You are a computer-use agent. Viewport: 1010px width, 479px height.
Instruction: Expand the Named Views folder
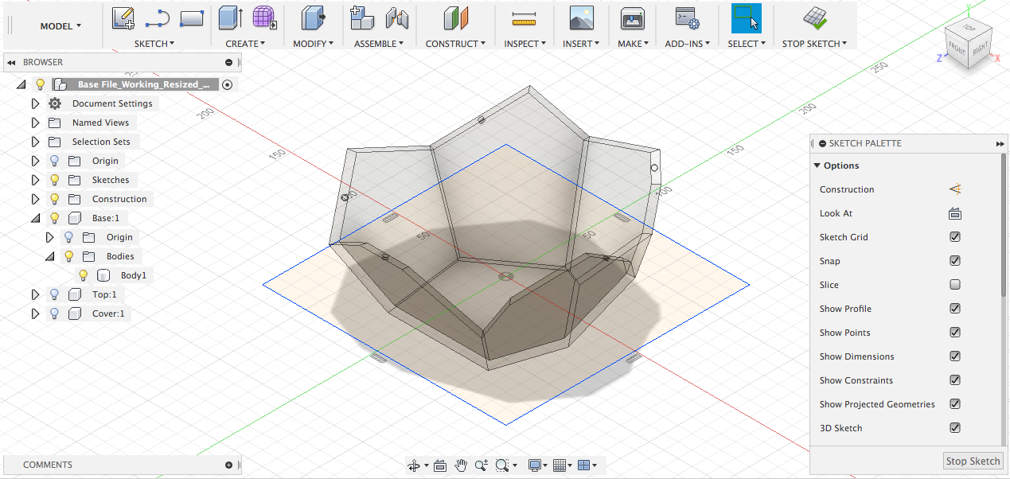pos(35,123)
